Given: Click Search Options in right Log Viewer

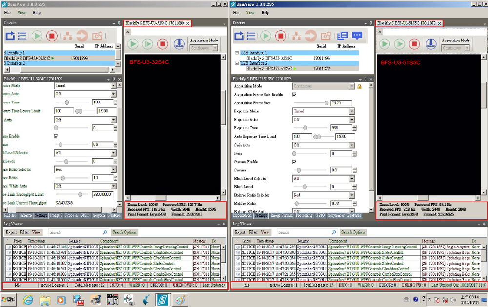Looking at the screenshot, I should 353,232.
